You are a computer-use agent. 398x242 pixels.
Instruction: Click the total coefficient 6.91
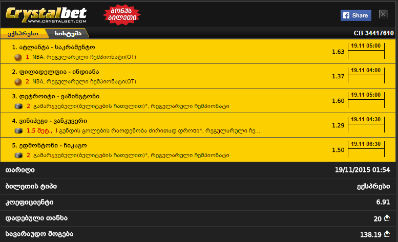(383, 202)
